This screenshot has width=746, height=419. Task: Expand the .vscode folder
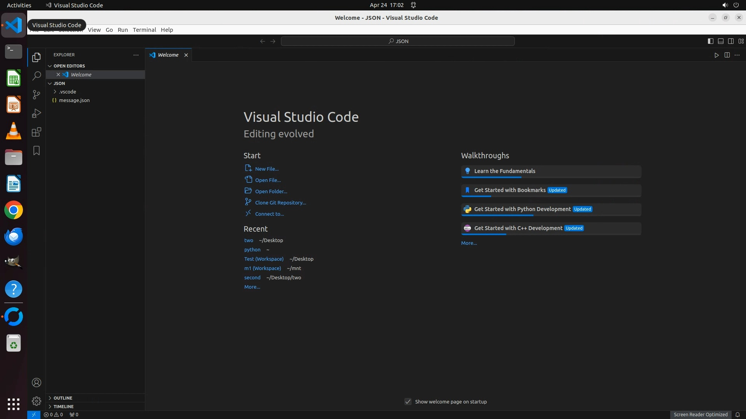67,92
